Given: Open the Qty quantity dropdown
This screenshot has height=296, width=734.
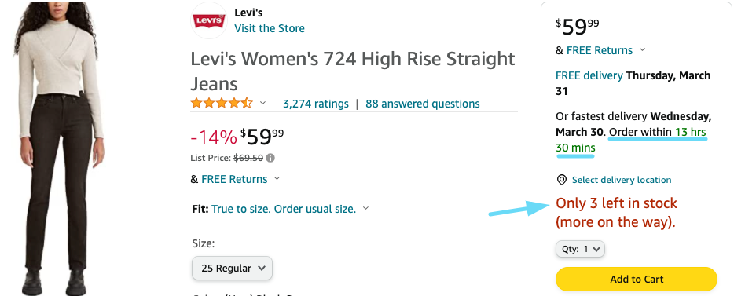Looking at the screenshot, I should click(580, 249).
